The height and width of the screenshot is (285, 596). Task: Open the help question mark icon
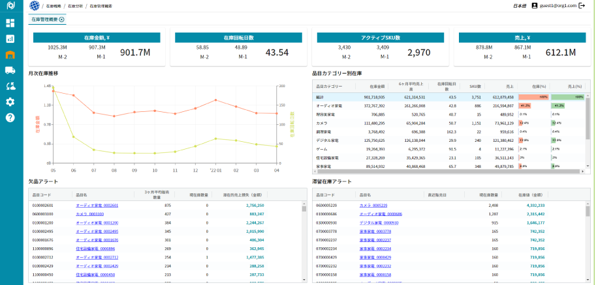pos(10,118)
